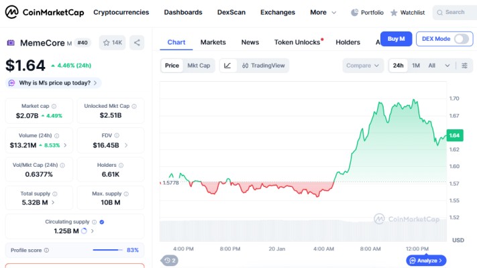Open the News tab
This screenshot has height=268, width=477.
click(x=250, y=42)
